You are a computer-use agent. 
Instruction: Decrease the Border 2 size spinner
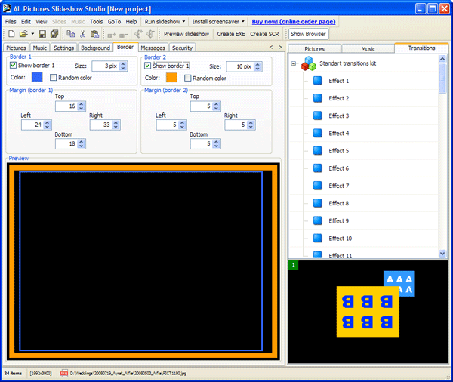tap(257, 69)
